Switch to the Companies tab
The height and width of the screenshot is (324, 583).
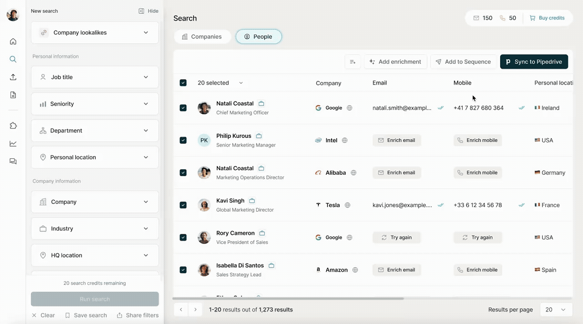(x=202, y=37)
